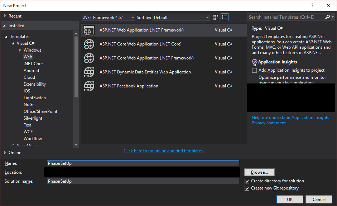Image resolution: width=337 pixels, height=206 pixels.
Task: Select the Silverlight template category
Action: pos(33,118)
